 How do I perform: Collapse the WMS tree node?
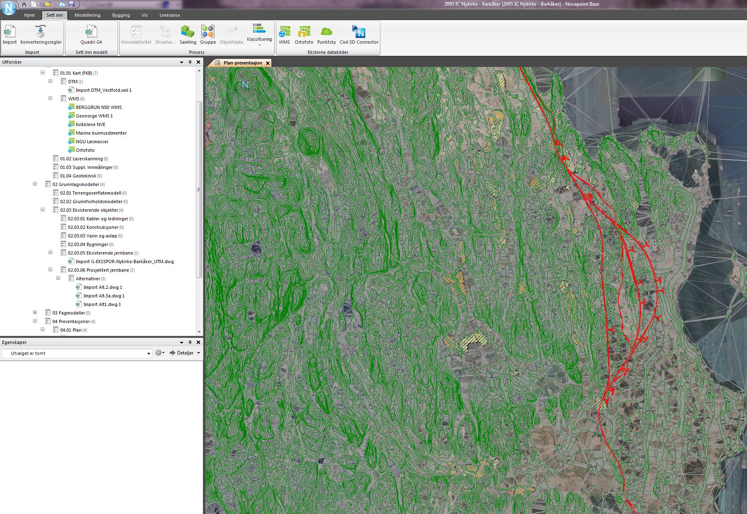click(x=51, y=98)
